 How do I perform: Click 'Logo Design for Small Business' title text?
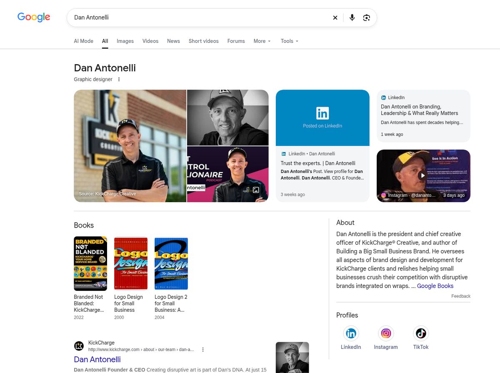tap(128, 303)
